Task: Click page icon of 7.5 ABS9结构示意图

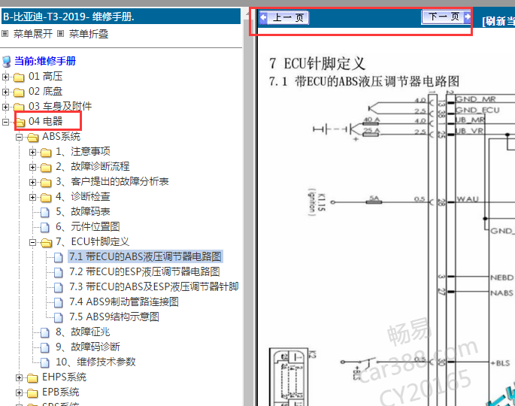Action: click(59, 317)
